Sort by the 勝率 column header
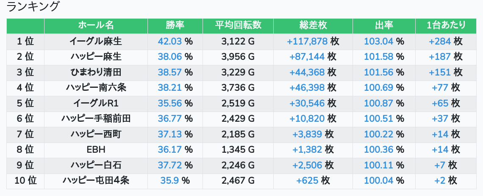This screenshot has width=483, height=196. [x=175, y=25]
